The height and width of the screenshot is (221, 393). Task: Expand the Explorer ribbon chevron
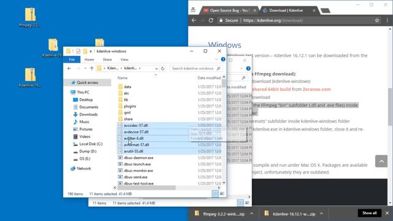tap(216, 60)
